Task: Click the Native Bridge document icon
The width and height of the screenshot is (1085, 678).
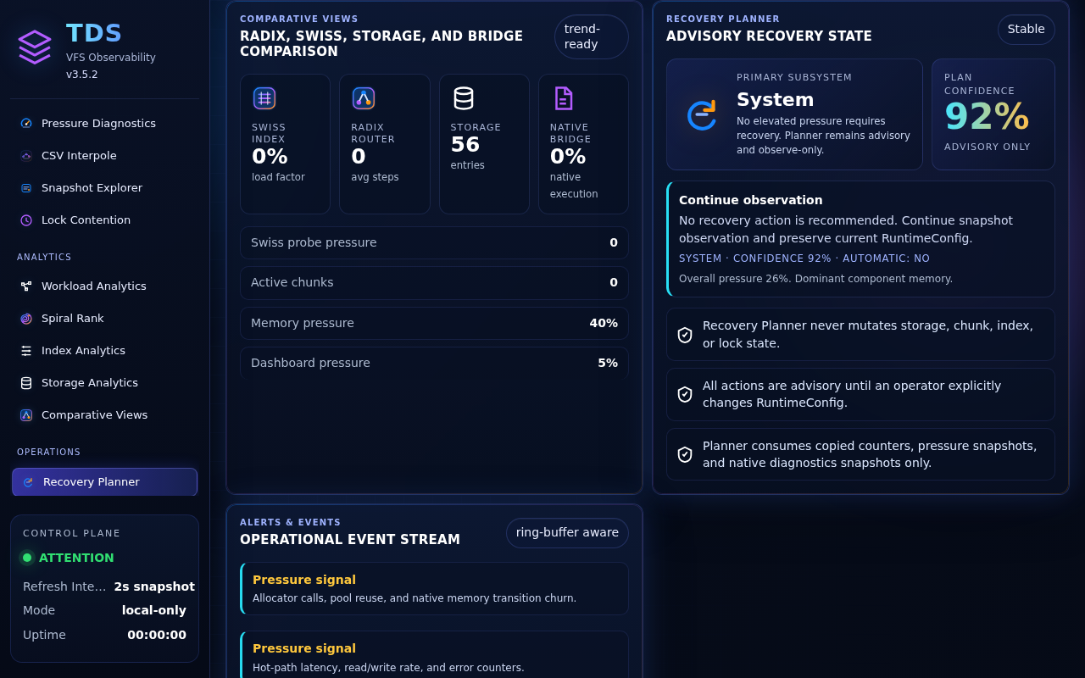Action: (x=563, y=98)
